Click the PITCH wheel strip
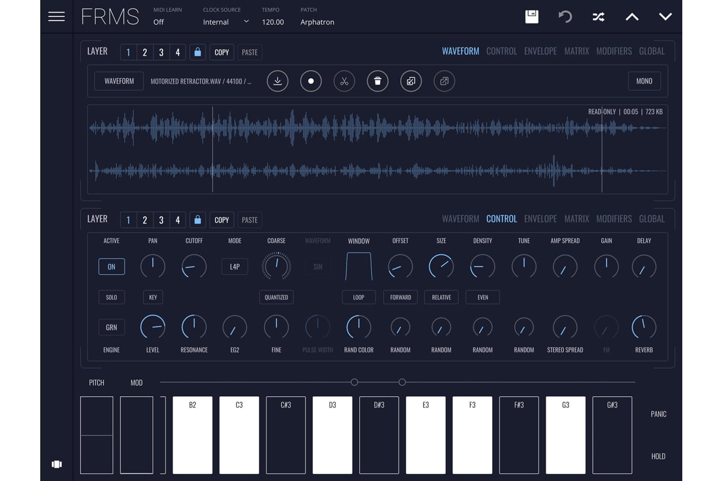 coord(96,435)
